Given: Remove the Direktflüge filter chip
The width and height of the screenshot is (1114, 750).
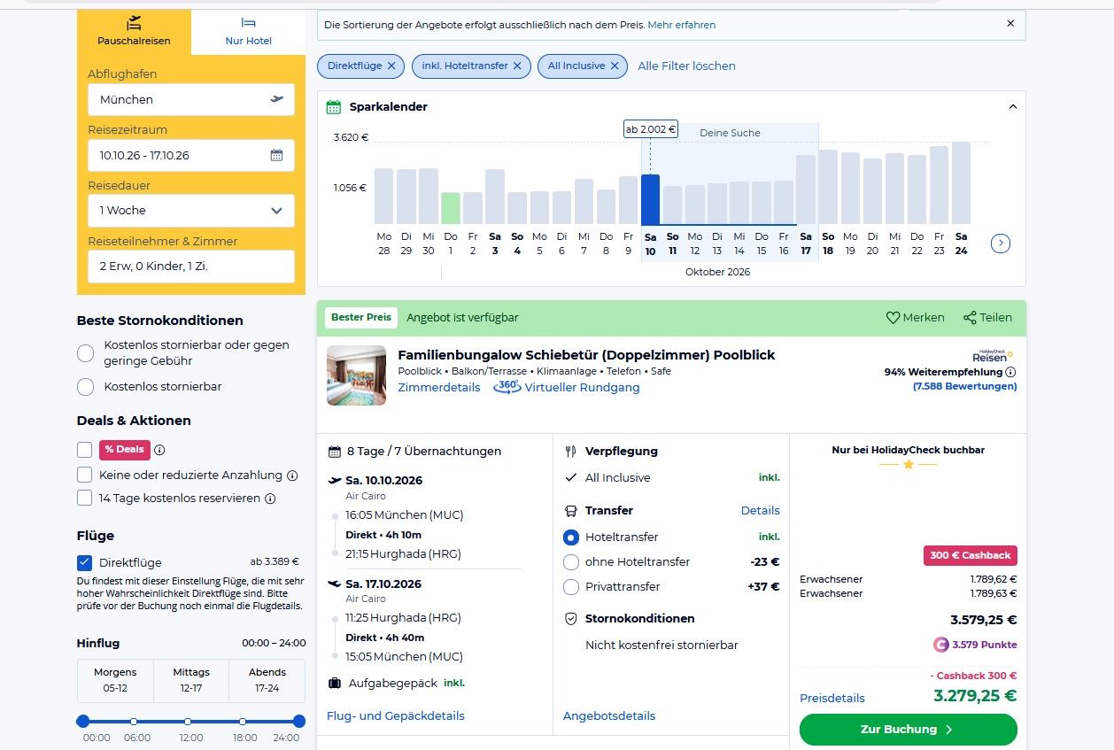Looking at the screenshot, I should tap(391, 66).
